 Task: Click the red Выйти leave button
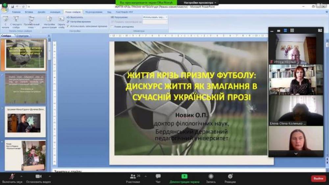pyautogui.click(x=318, y=178)
